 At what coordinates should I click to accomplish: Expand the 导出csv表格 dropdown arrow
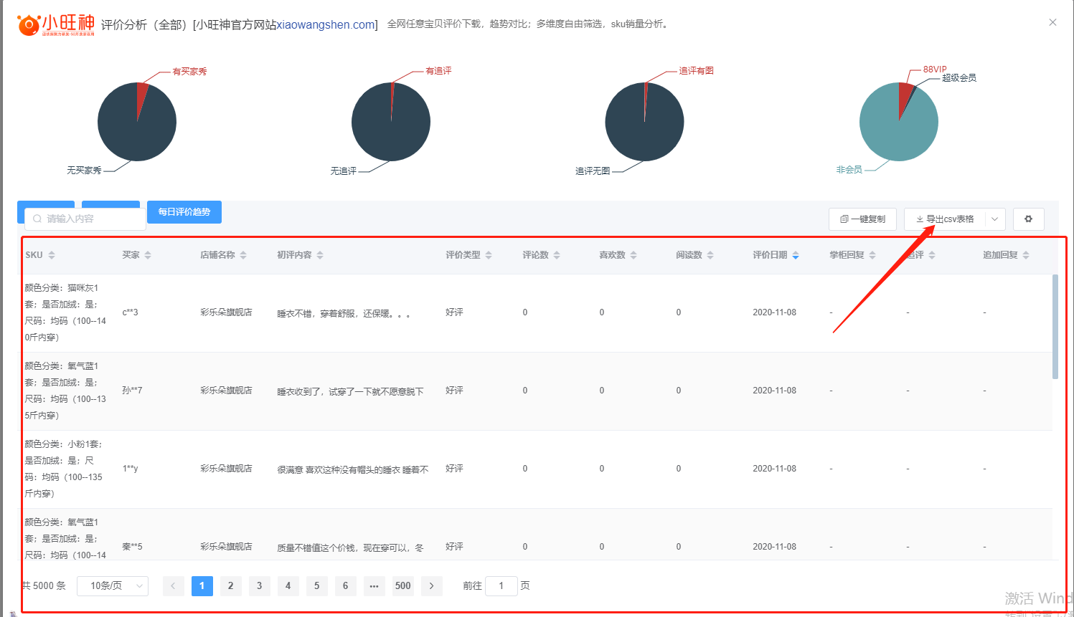tap(995, 219)
